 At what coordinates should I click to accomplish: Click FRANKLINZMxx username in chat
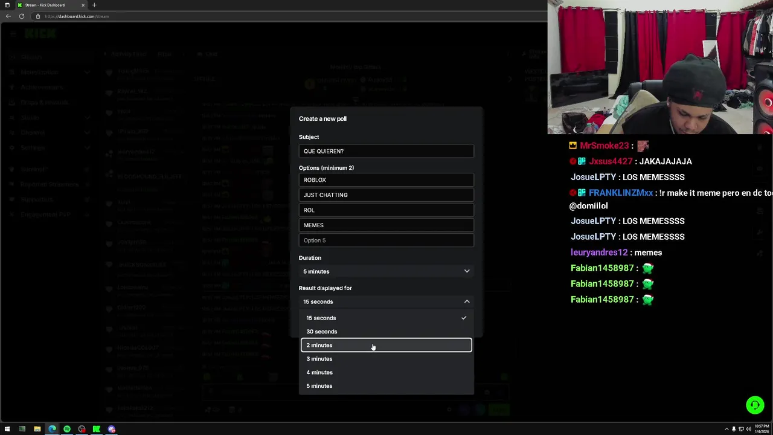point(621,193)
